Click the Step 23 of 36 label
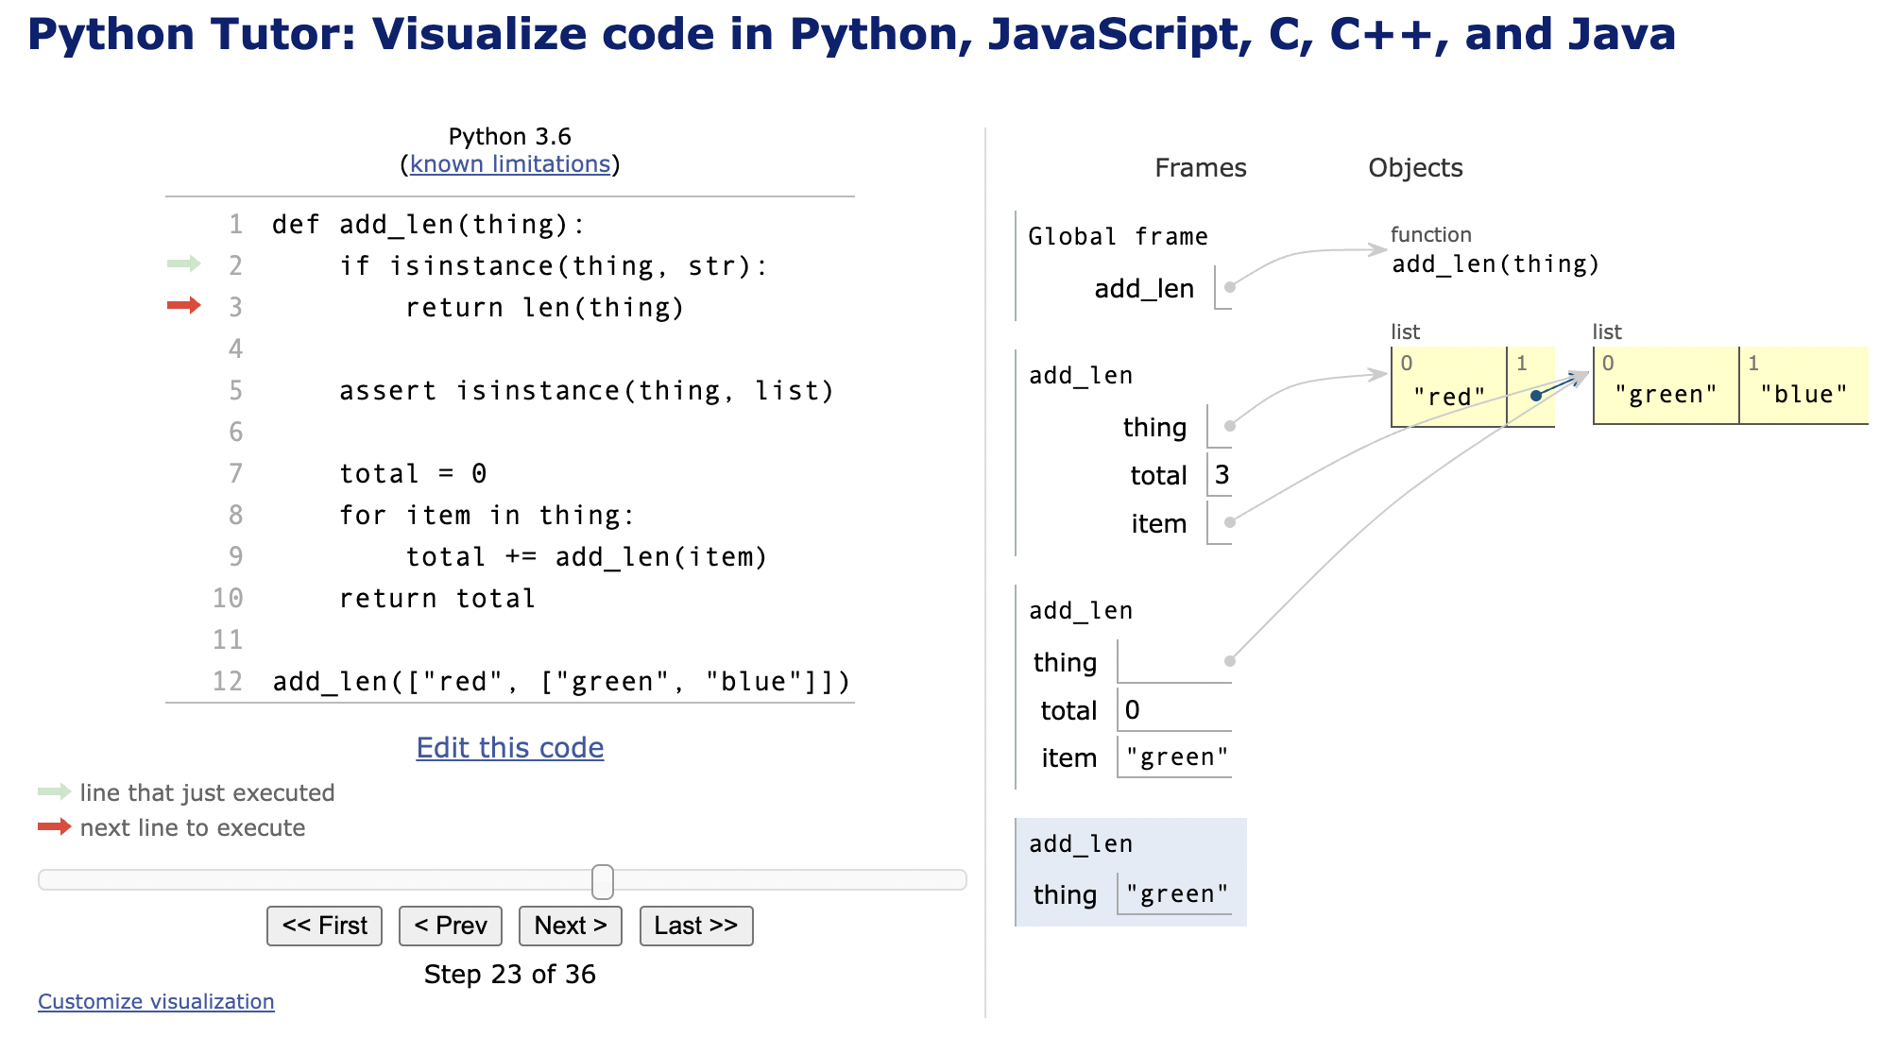Screen dimensions: 1897x1037 tap(510, 975)
